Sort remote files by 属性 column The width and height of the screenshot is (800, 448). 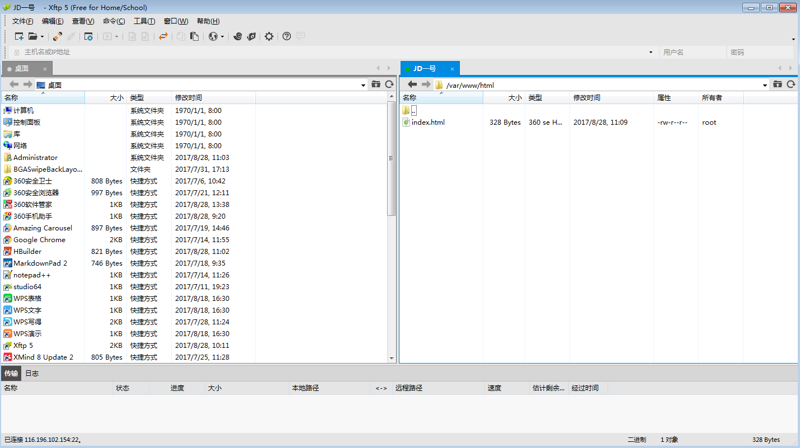coord(676,97)
